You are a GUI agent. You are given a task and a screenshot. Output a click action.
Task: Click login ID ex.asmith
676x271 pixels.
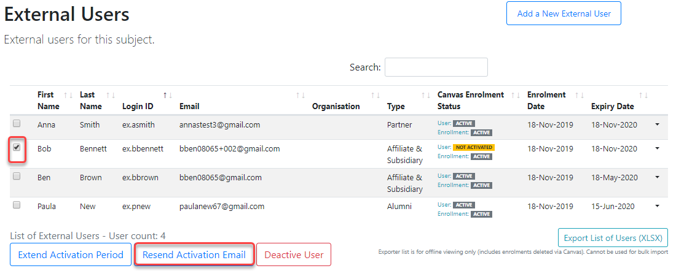point(138,124)
